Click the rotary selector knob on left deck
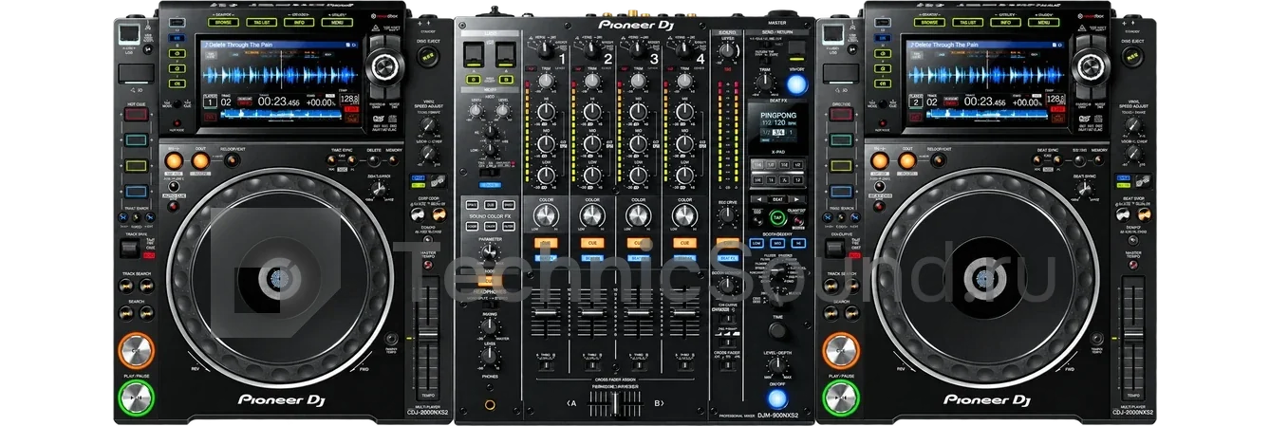 point(384,66)
